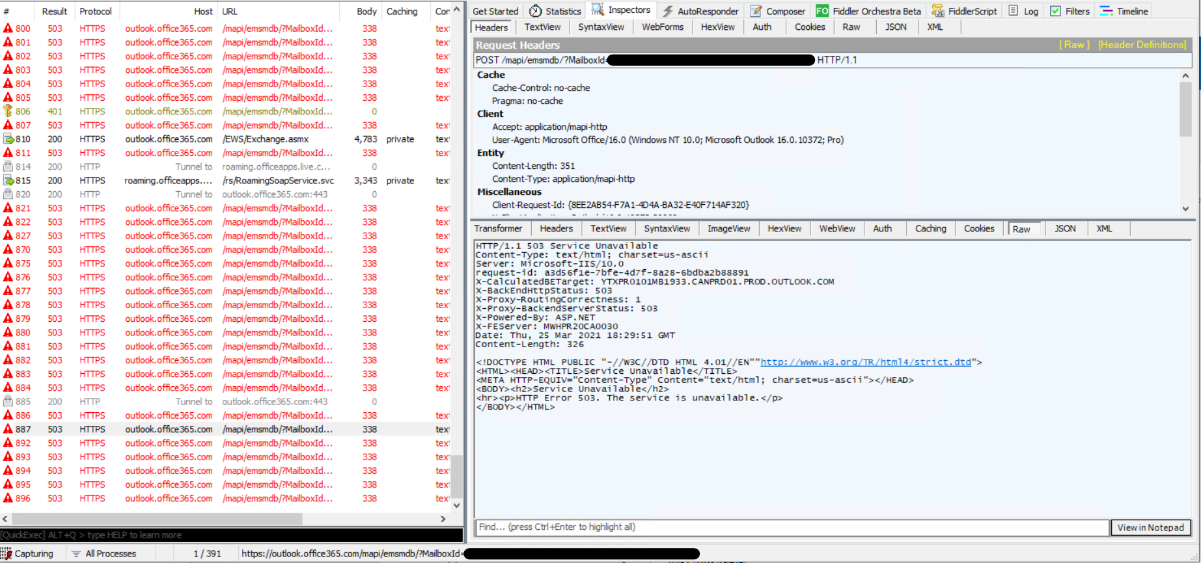Click View in Notepad button

(x=1151, y=527)
